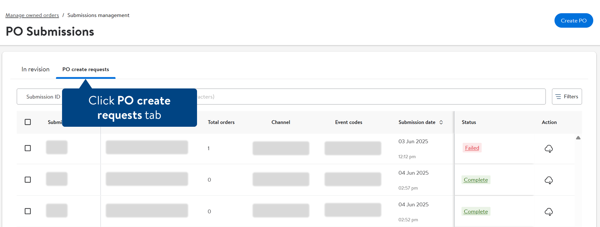Click download icon for 02:57 pm submission
Image resolution: width=600 pixels, height=227 pixels.
[549, 180]
